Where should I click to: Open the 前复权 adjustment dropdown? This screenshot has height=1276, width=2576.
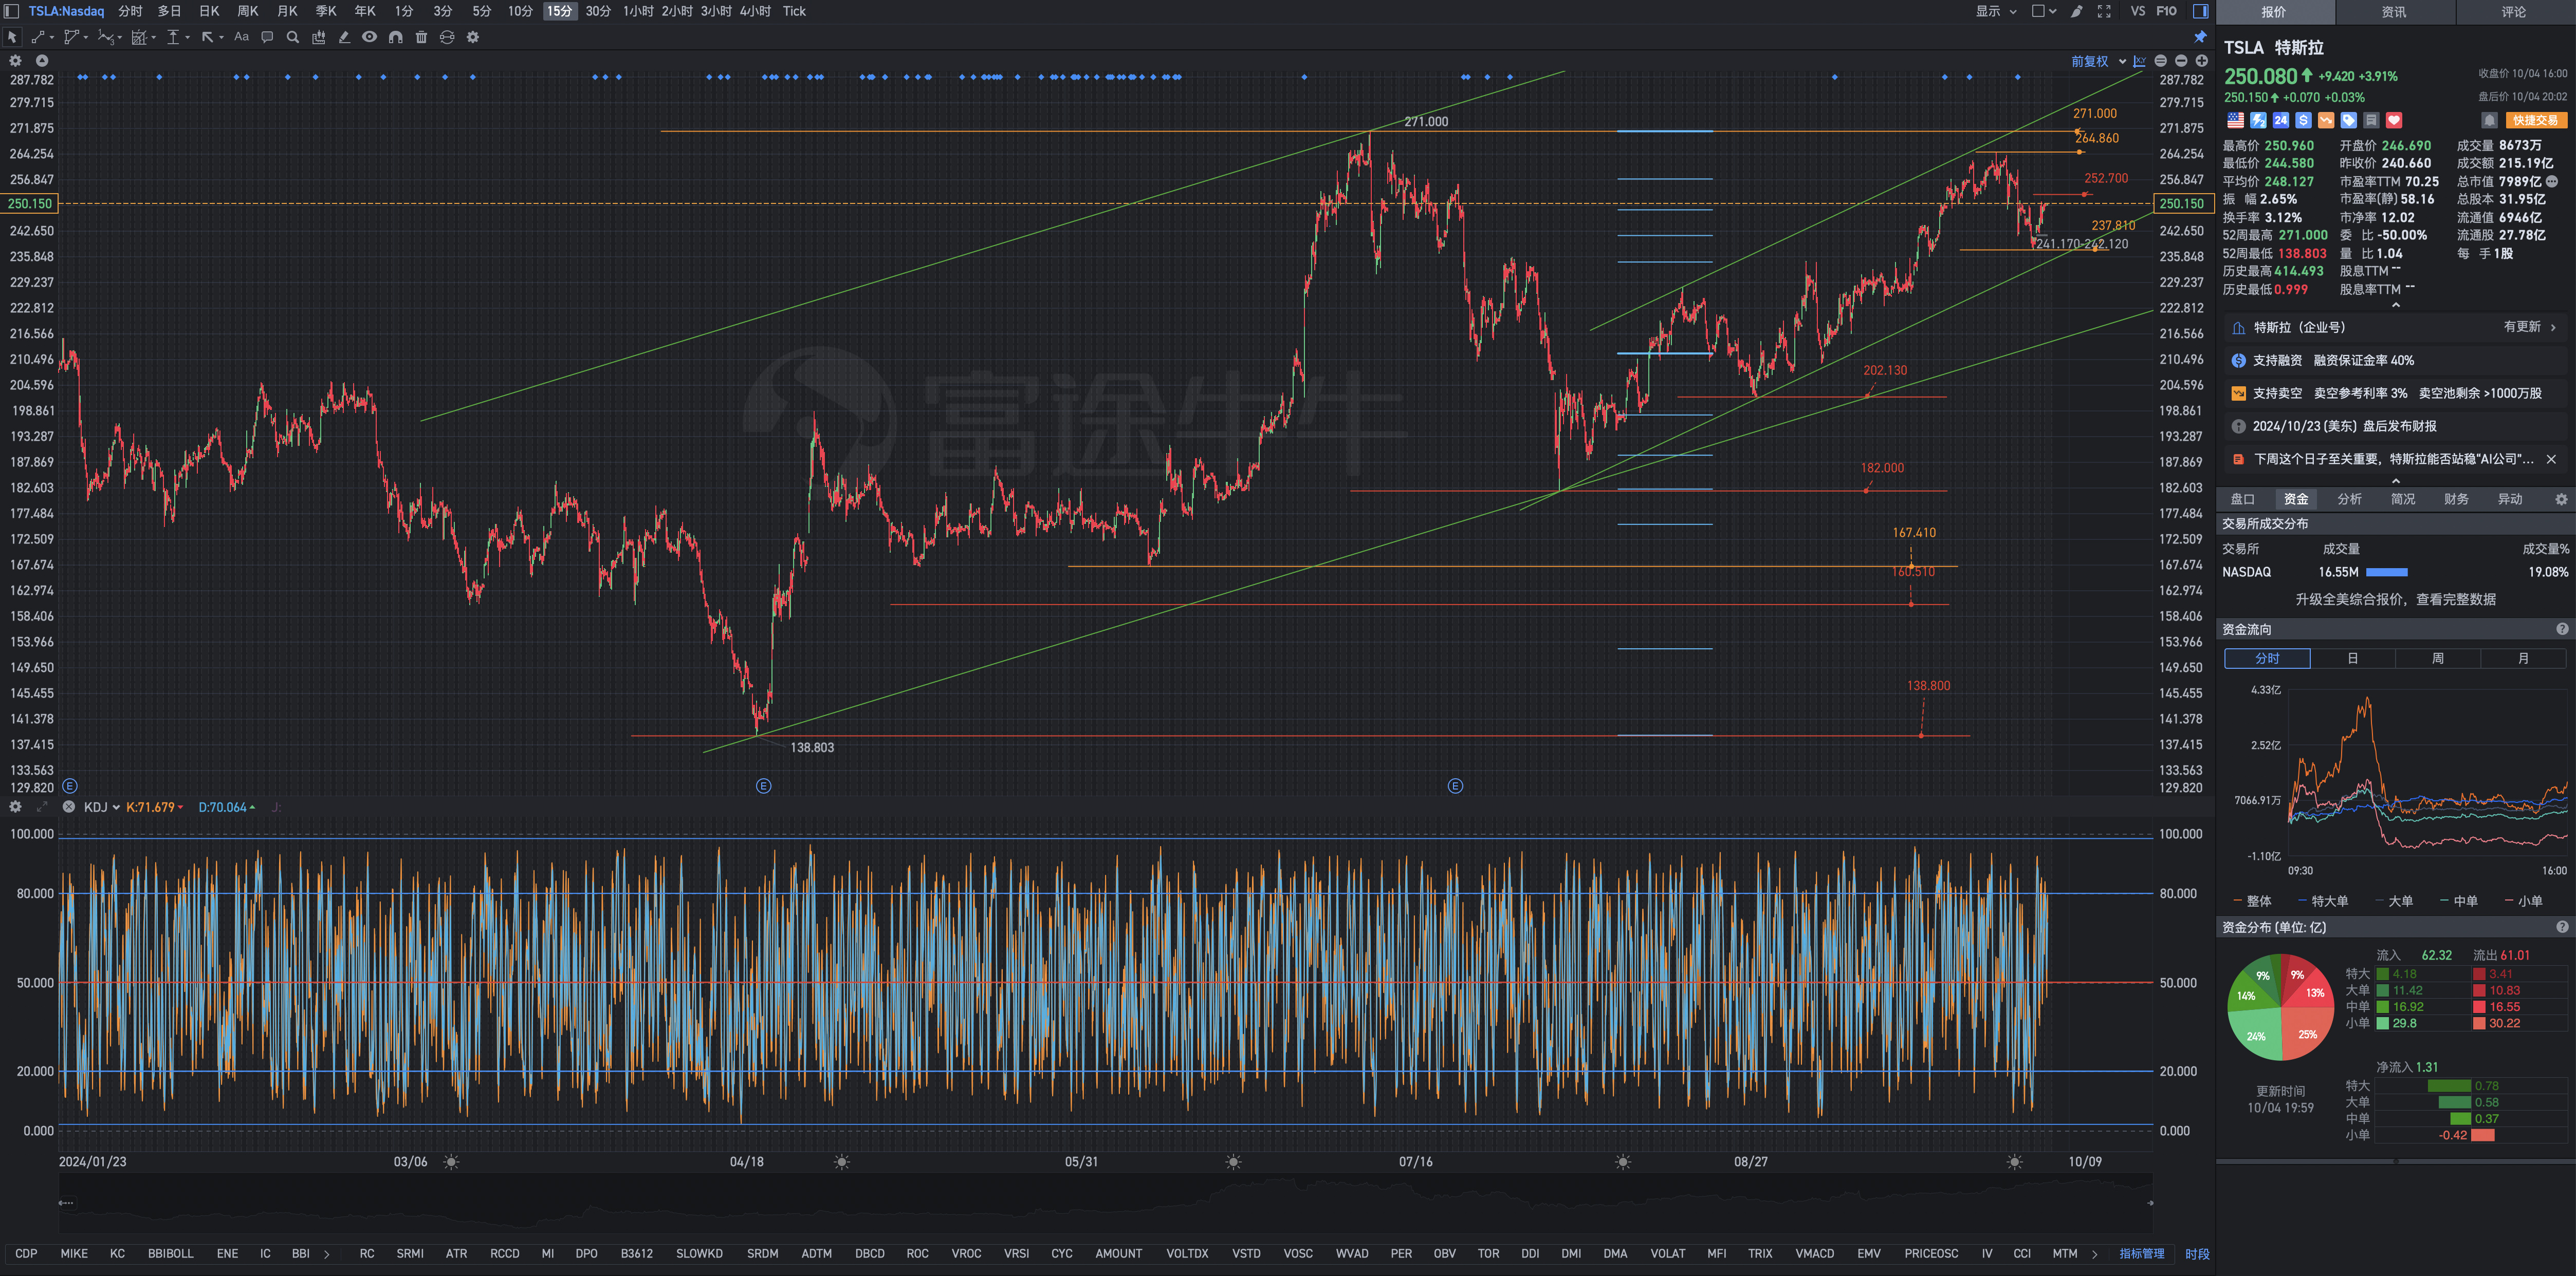(2098, 61)
